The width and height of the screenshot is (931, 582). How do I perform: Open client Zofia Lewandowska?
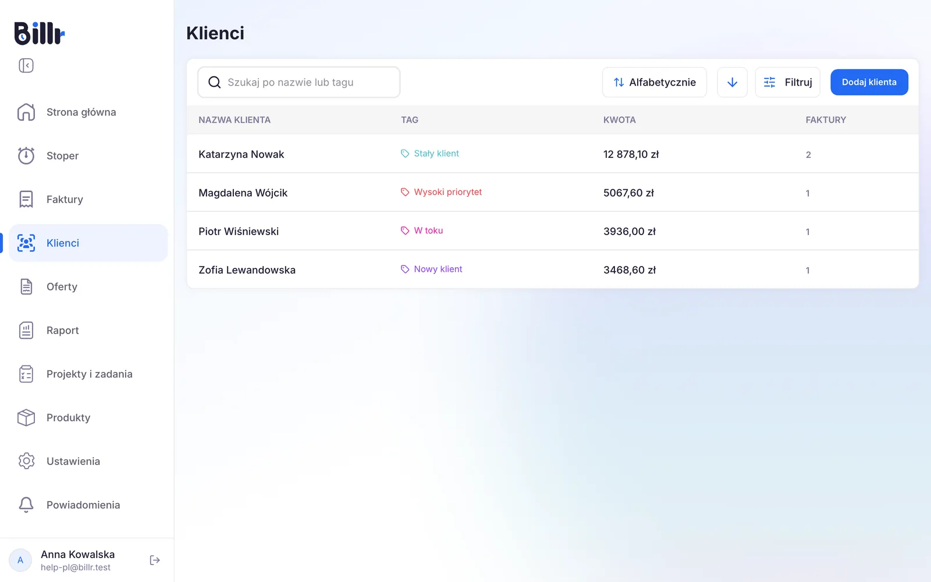(247, 270)
